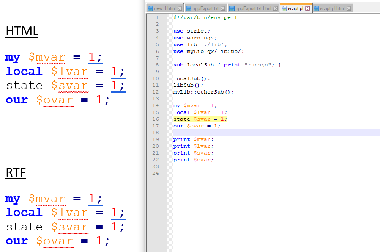Click 'my $mvar = 1;' in the editor
This screenshot has height=252, width=380.
[195, 105]
